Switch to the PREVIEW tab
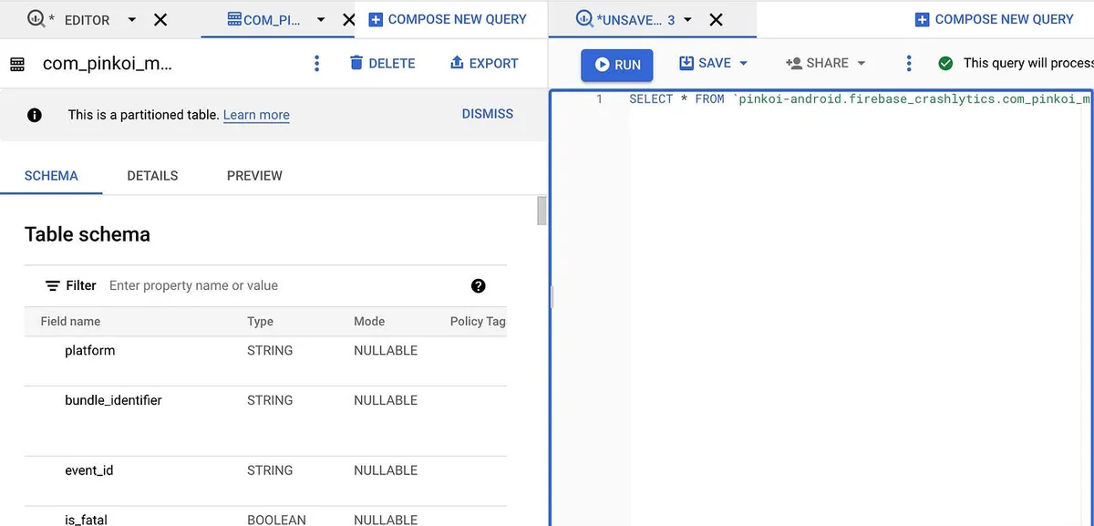The width and height of the screenshot is (1094, 526). [254, 175]
